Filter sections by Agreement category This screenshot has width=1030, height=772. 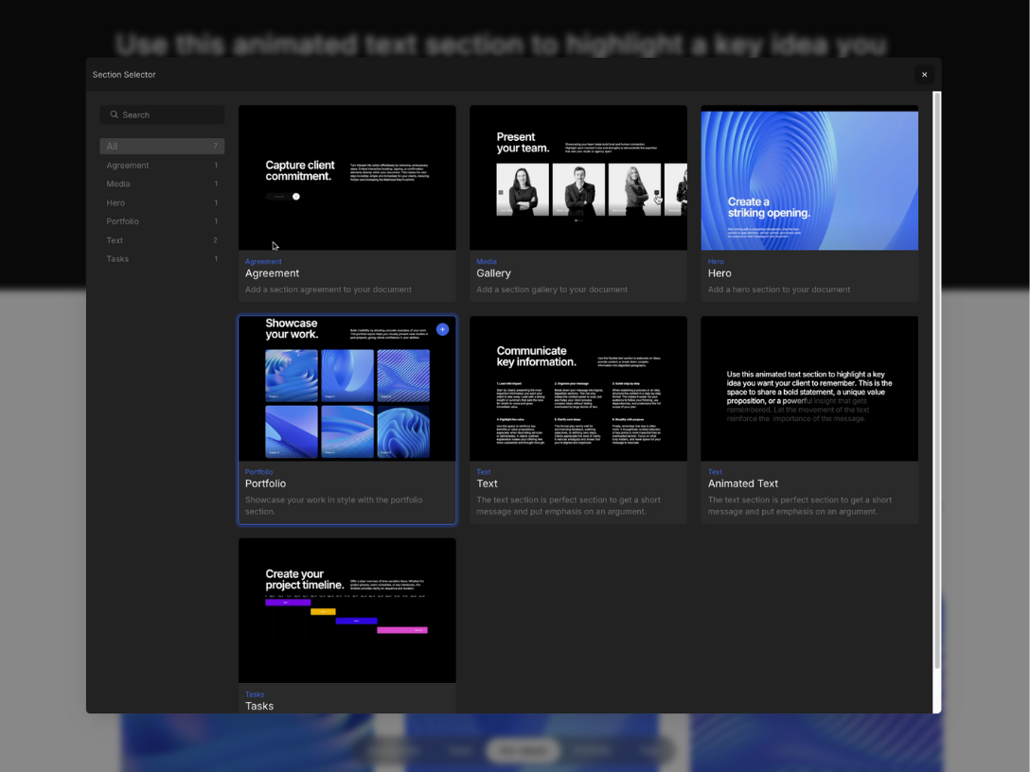(162, 166)
